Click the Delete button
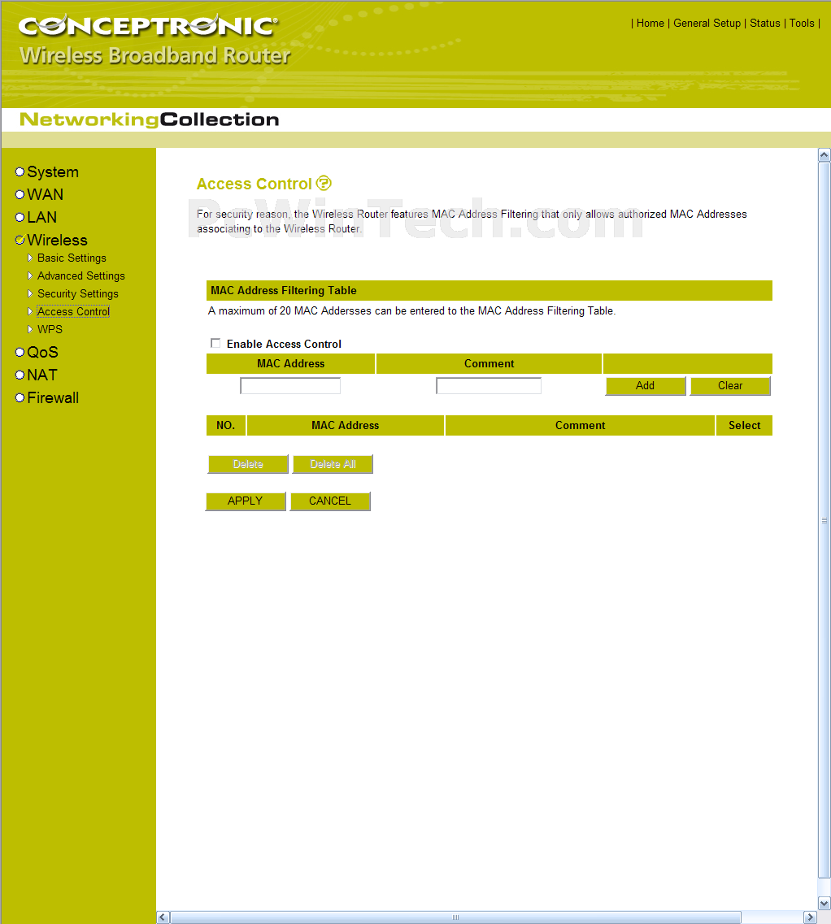831x924 pixels. [x=248, y=464]
